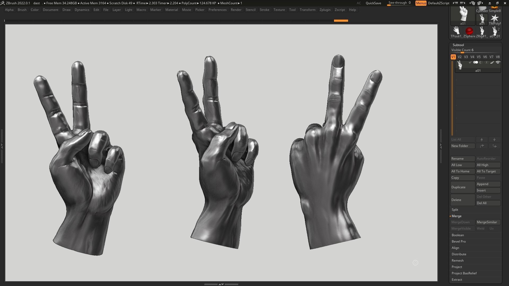Image resolution: width=509 pixels, height=286 pixels.
Task: Toggle subtool a01 arrow-start group icon
Action: [470, 62]
